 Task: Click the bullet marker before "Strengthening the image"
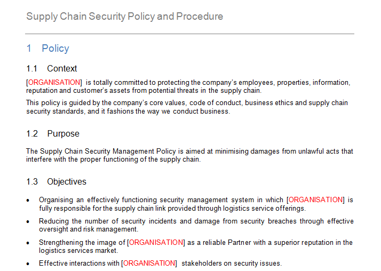[x=28, y=243]
